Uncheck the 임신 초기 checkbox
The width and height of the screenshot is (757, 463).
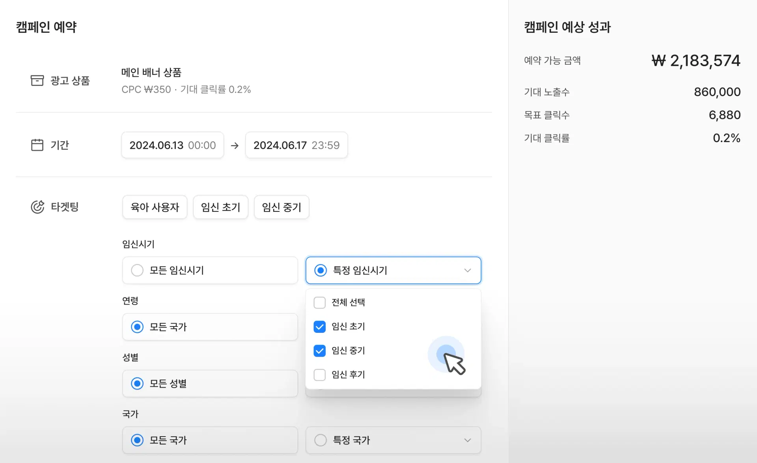[x=319, y=327]
